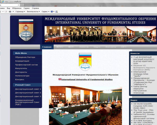The width and height of the screenshot is (157, 125).
Task: Select the Контакты navigation tab
Action: (111, 47)
